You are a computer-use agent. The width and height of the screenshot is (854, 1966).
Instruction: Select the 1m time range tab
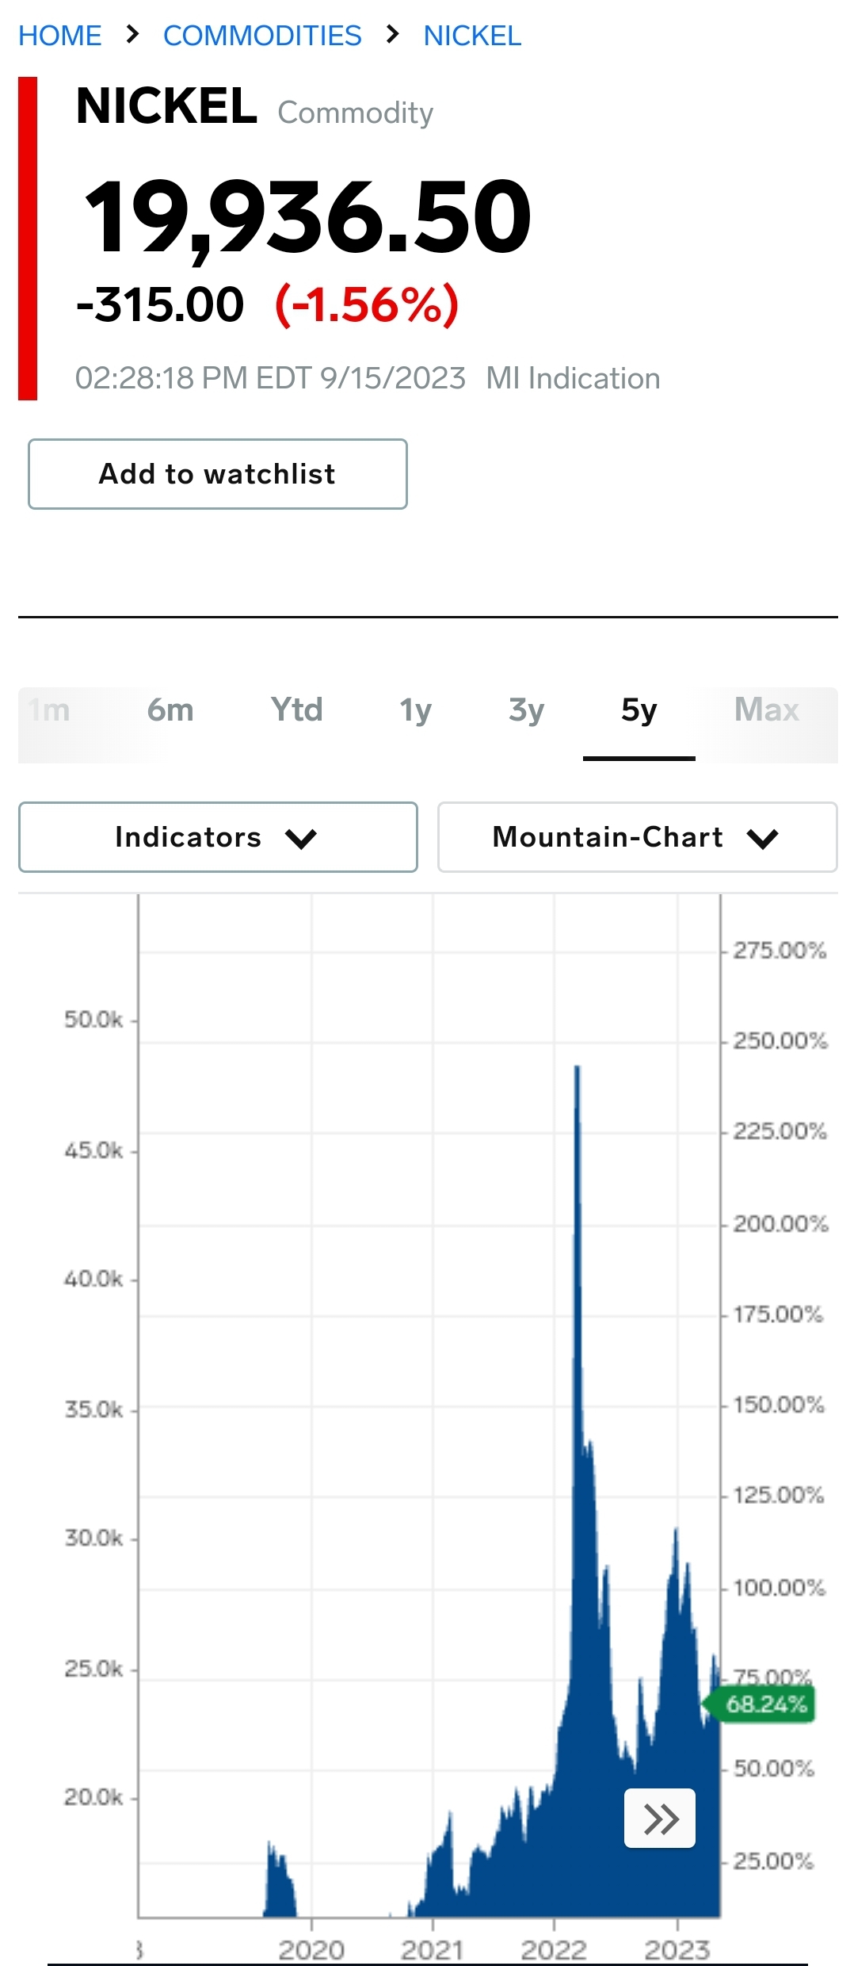[51, 710]
